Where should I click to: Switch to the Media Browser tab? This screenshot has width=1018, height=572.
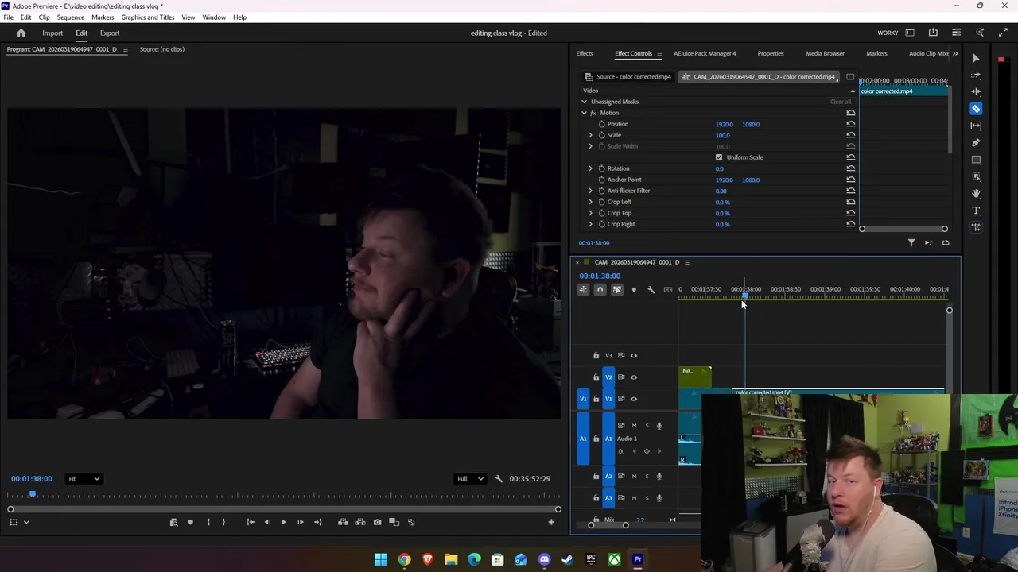click(825, 53)
